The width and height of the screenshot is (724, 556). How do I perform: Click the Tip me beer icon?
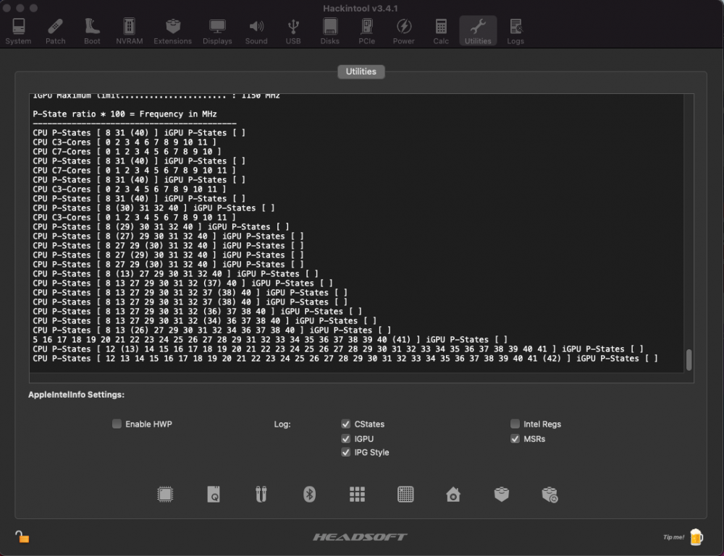point(696,536)
